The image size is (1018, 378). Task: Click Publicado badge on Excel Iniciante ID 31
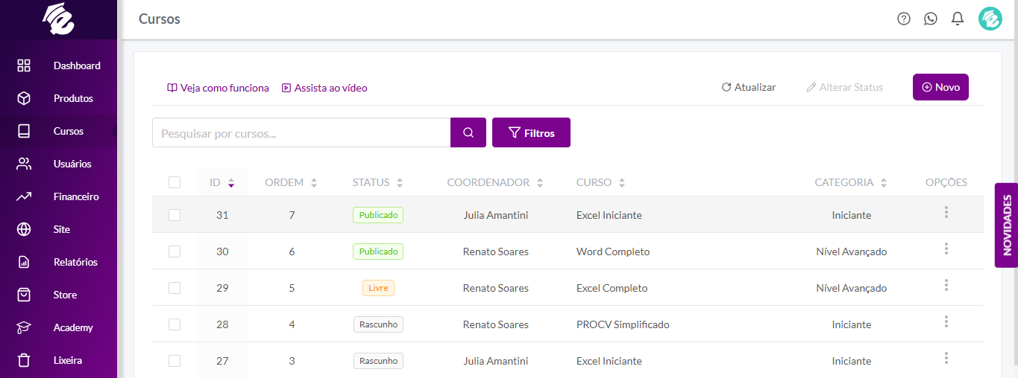(x=378, y=215)
